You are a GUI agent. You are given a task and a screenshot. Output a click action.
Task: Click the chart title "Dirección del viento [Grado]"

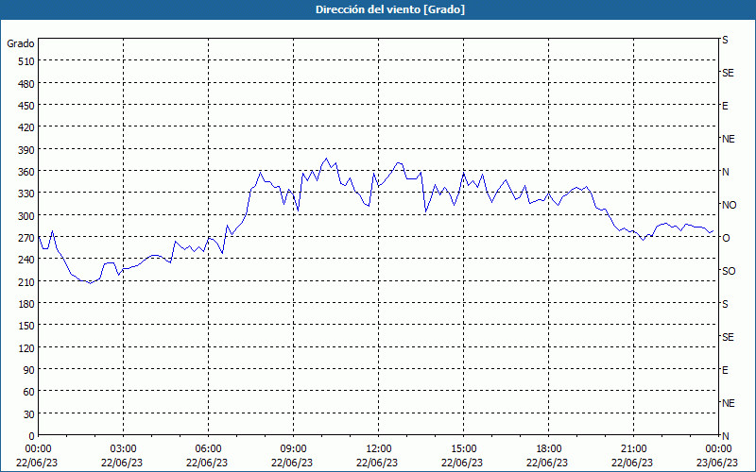[x=377, y=9]
